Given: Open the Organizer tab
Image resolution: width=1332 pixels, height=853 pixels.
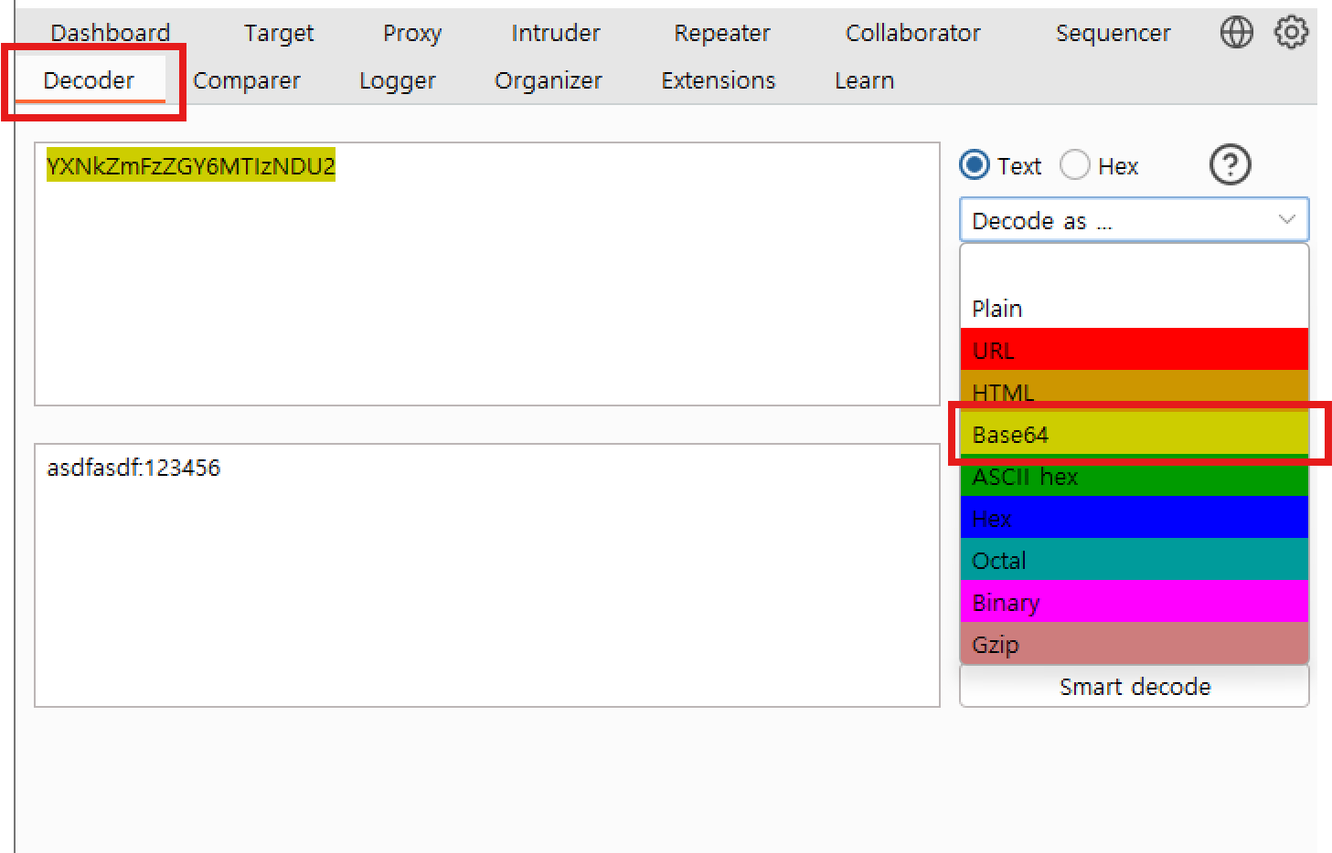Looking at the screenshot, I should (549, 80).
